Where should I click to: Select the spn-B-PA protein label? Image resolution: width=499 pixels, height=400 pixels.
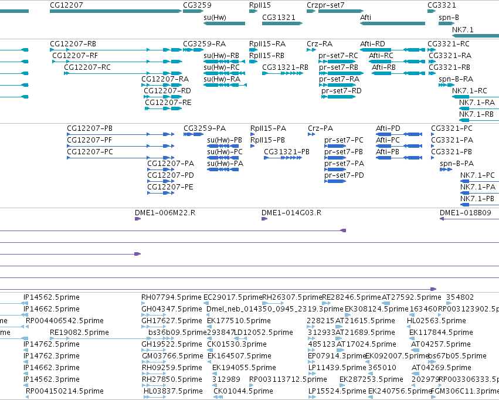point(457,164)
